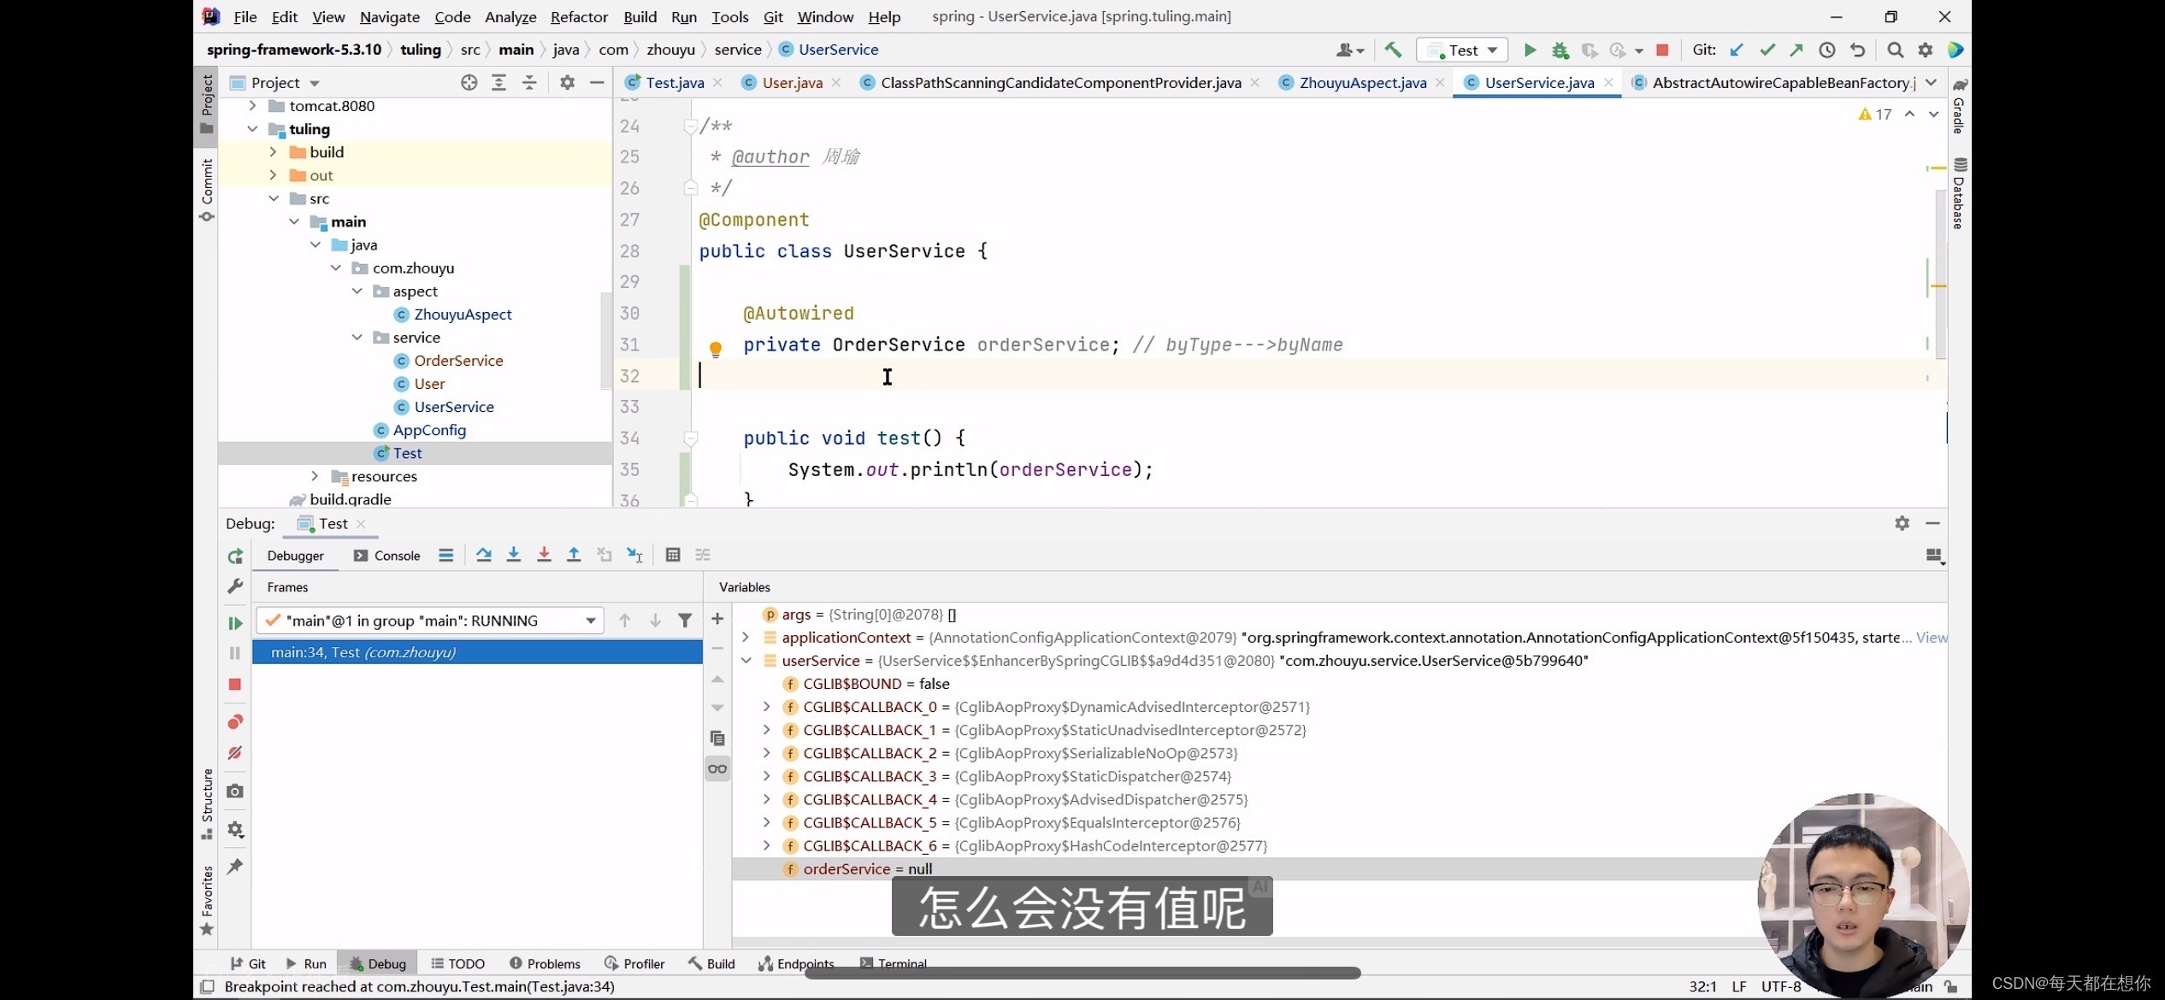
Task: Run the Test configuration with green play icon
Action: [1530, 50]
